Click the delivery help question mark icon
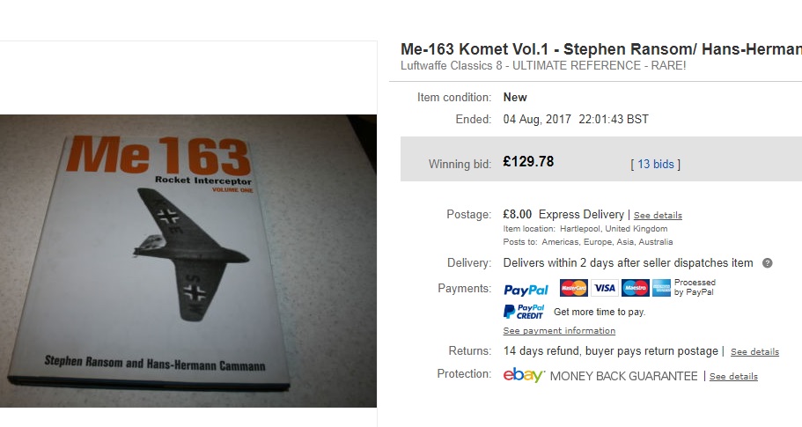The image size is (802, 427). pyautogui.click(x=767, y=263)
